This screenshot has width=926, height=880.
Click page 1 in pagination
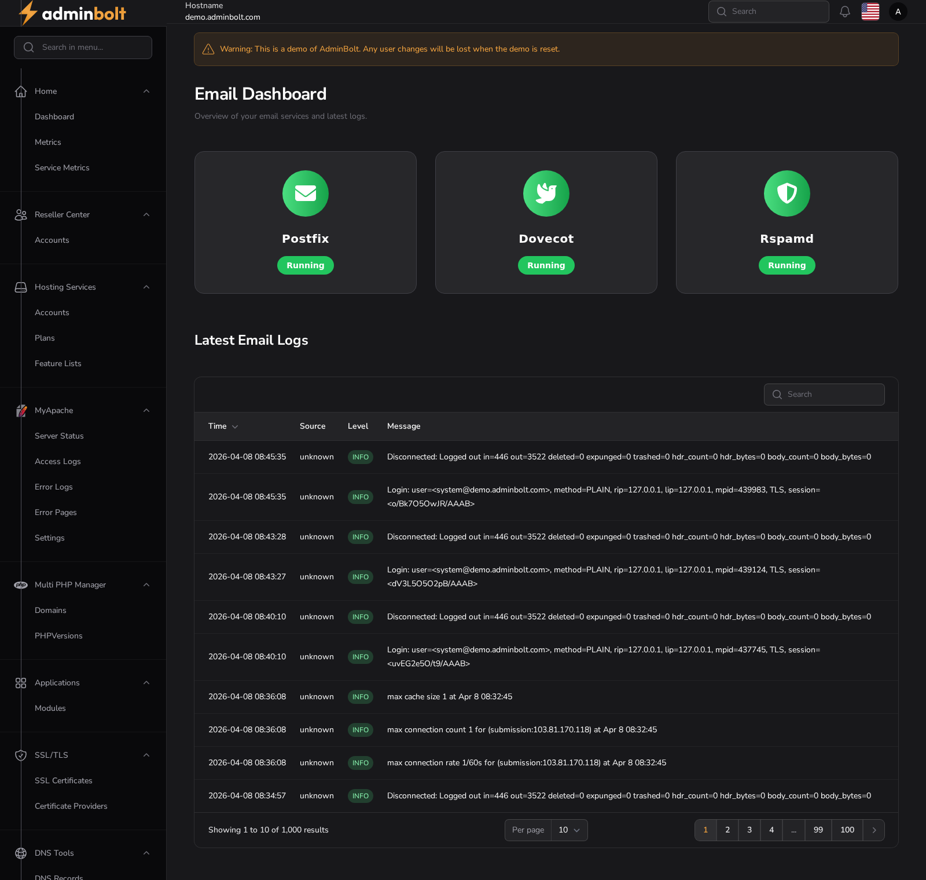pyautogui.click(x=705, y=830)
